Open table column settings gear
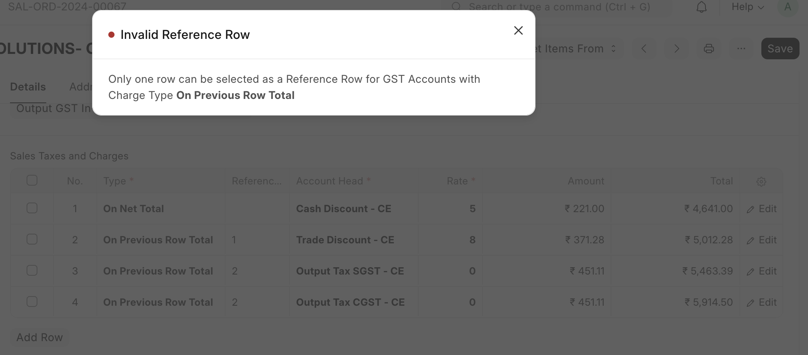Screen dimensions: 808x355 761,182
